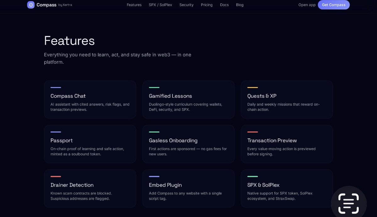Click 'On-chain proof of learning' description
The image size is (377, 217).
click(x=87, y=151)
